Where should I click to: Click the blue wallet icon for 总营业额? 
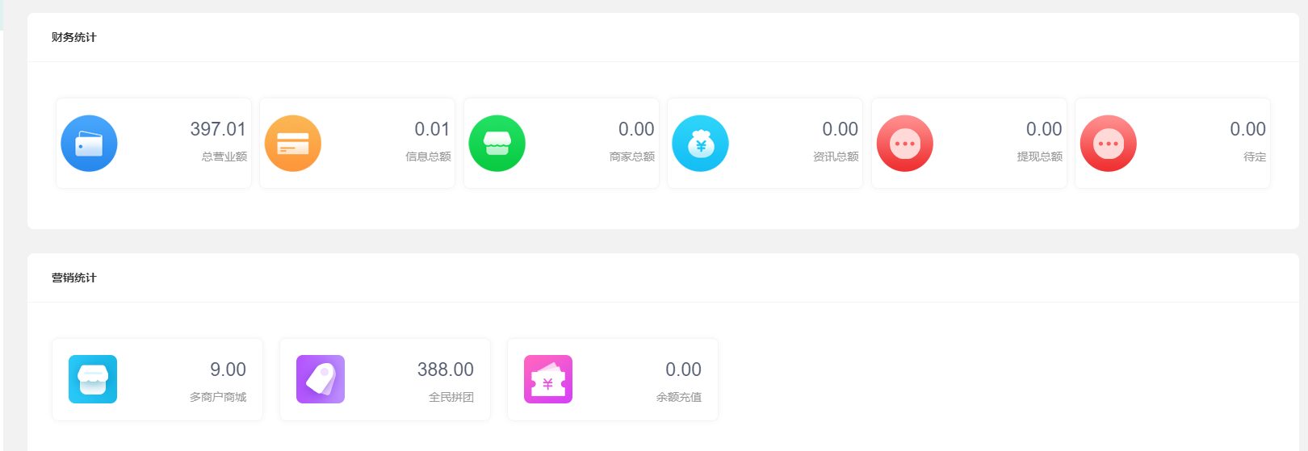point(89,144)
